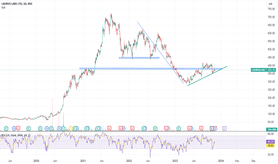Click the 80.00 RSI scale label
Image resolution: width=278 pixels, height=164 pixels.
coord(271,134)
